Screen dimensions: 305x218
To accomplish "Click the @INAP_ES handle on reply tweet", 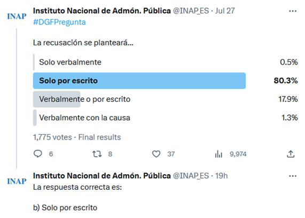I will (x=191, y=176).
